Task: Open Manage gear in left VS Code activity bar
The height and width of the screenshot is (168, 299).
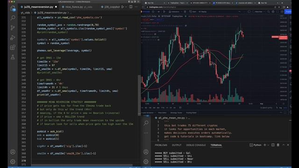Action: coord(13,161)
